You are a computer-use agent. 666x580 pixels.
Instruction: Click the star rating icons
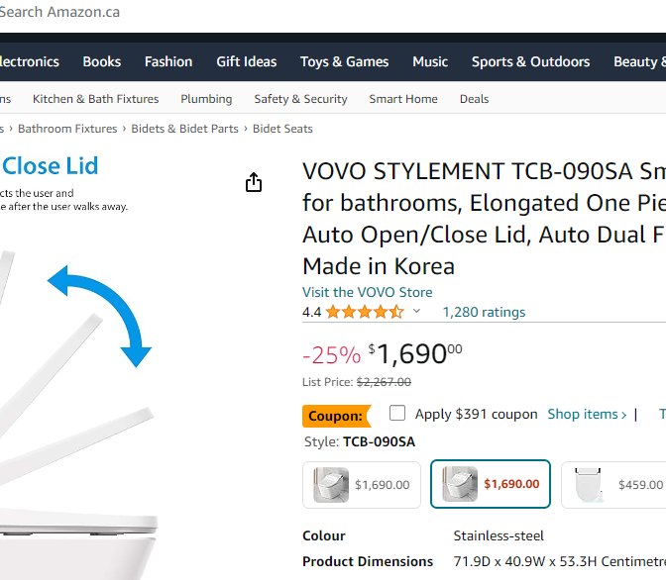[364, 312]
